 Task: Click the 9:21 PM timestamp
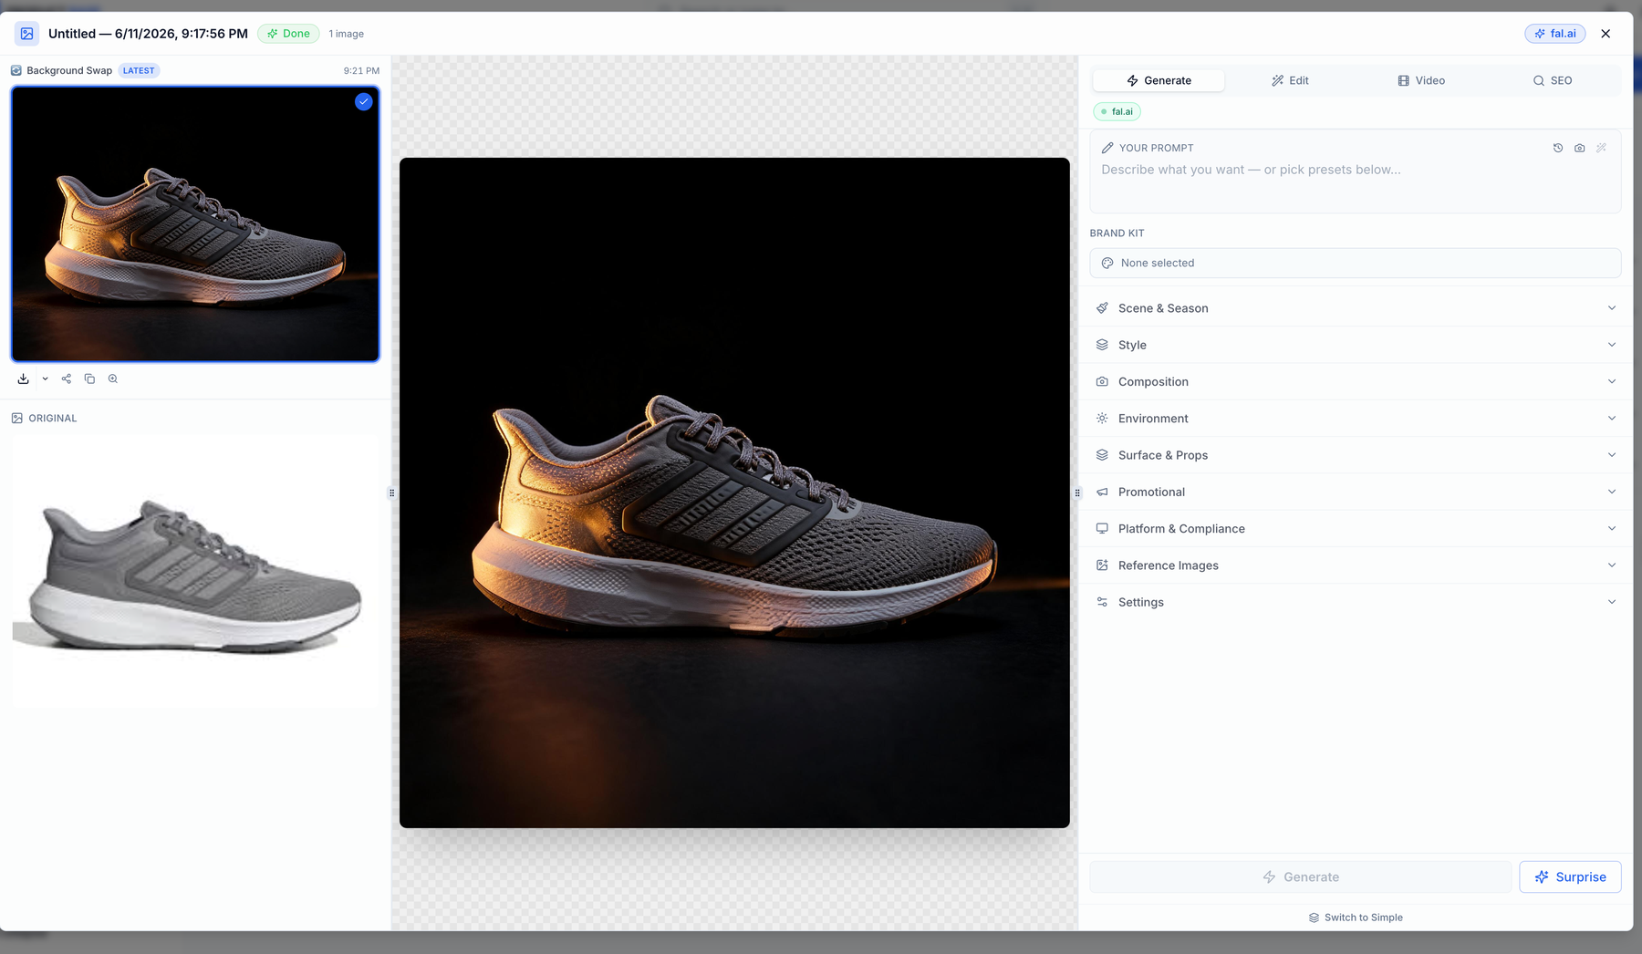click(361, 70)
